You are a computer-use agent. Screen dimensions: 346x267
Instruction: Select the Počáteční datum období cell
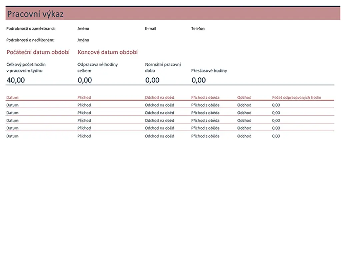click(x=38, y=52)
